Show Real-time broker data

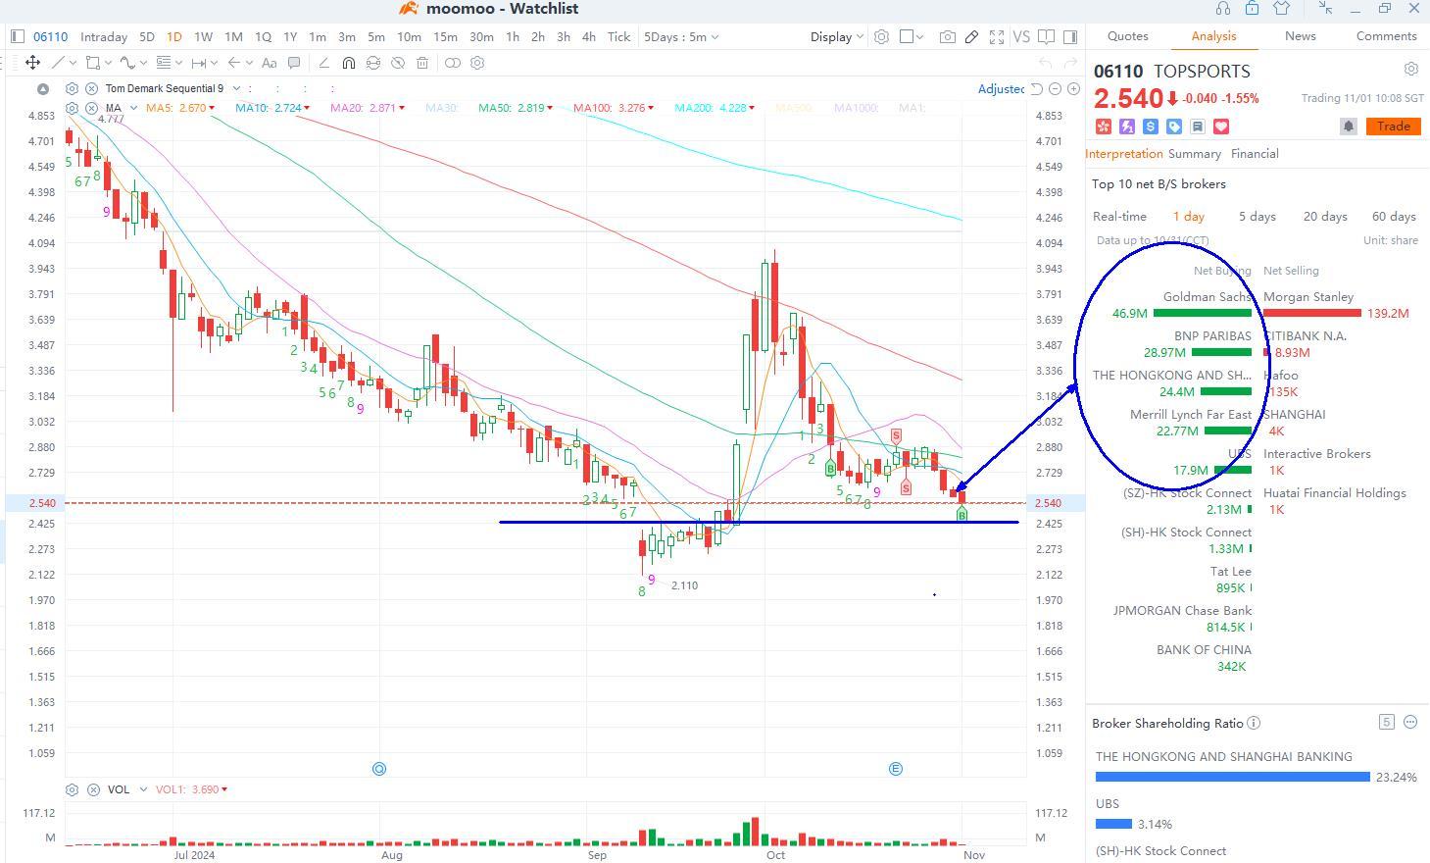coord(1119,217)
